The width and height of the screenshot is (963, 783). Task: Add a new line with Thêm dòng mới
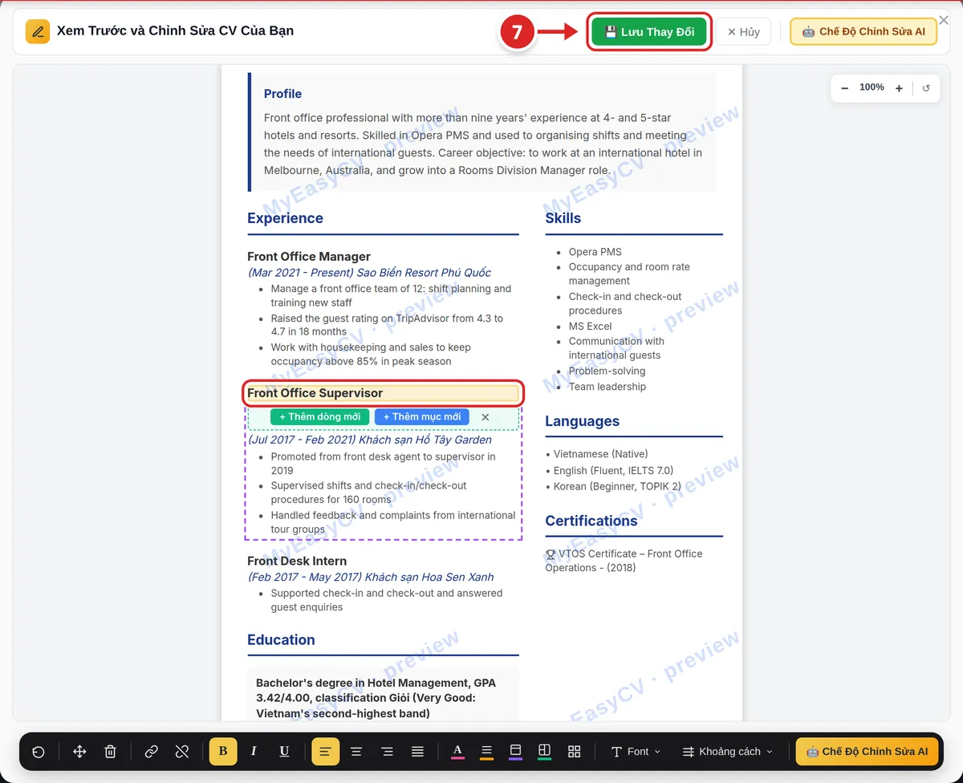(320, 417)
